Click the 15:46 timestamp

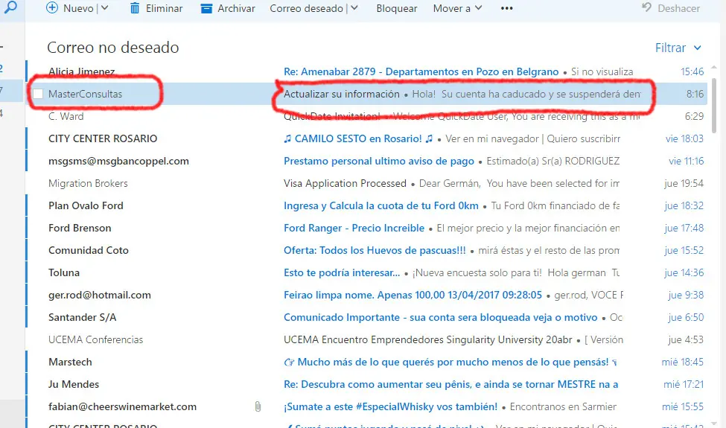point(692,71)
